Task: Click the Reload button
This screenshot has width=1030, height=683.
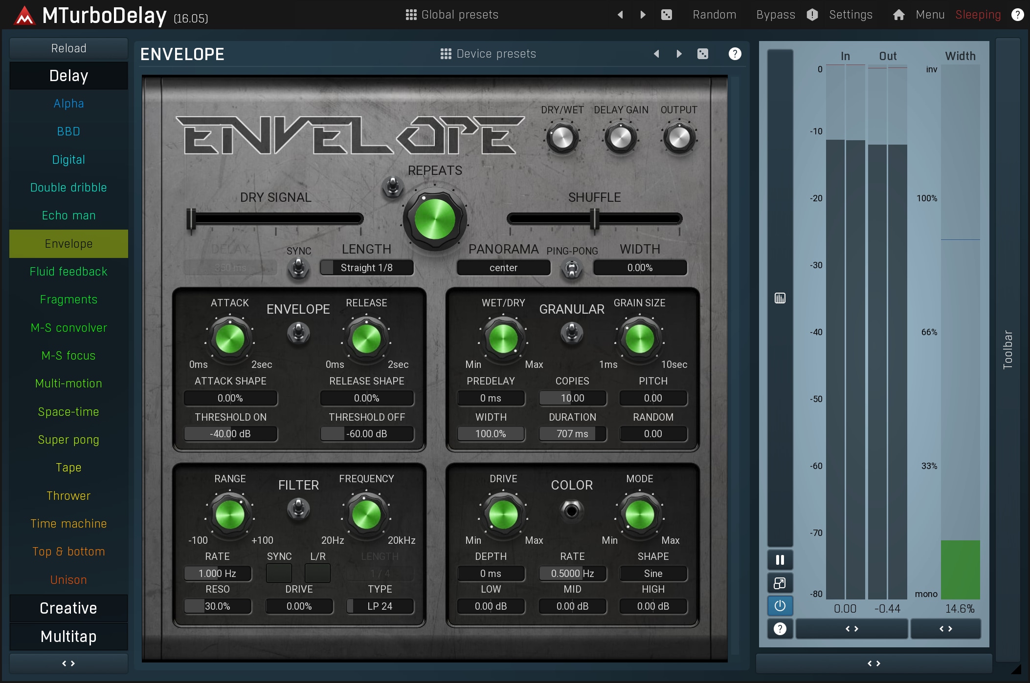Action: click(x=68, y=48)
